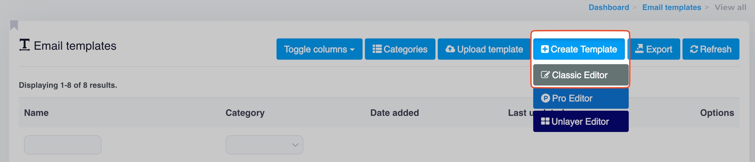Click the Classic Editor pencil icon
Screen dimensions: 755x162
click(545, 75)
